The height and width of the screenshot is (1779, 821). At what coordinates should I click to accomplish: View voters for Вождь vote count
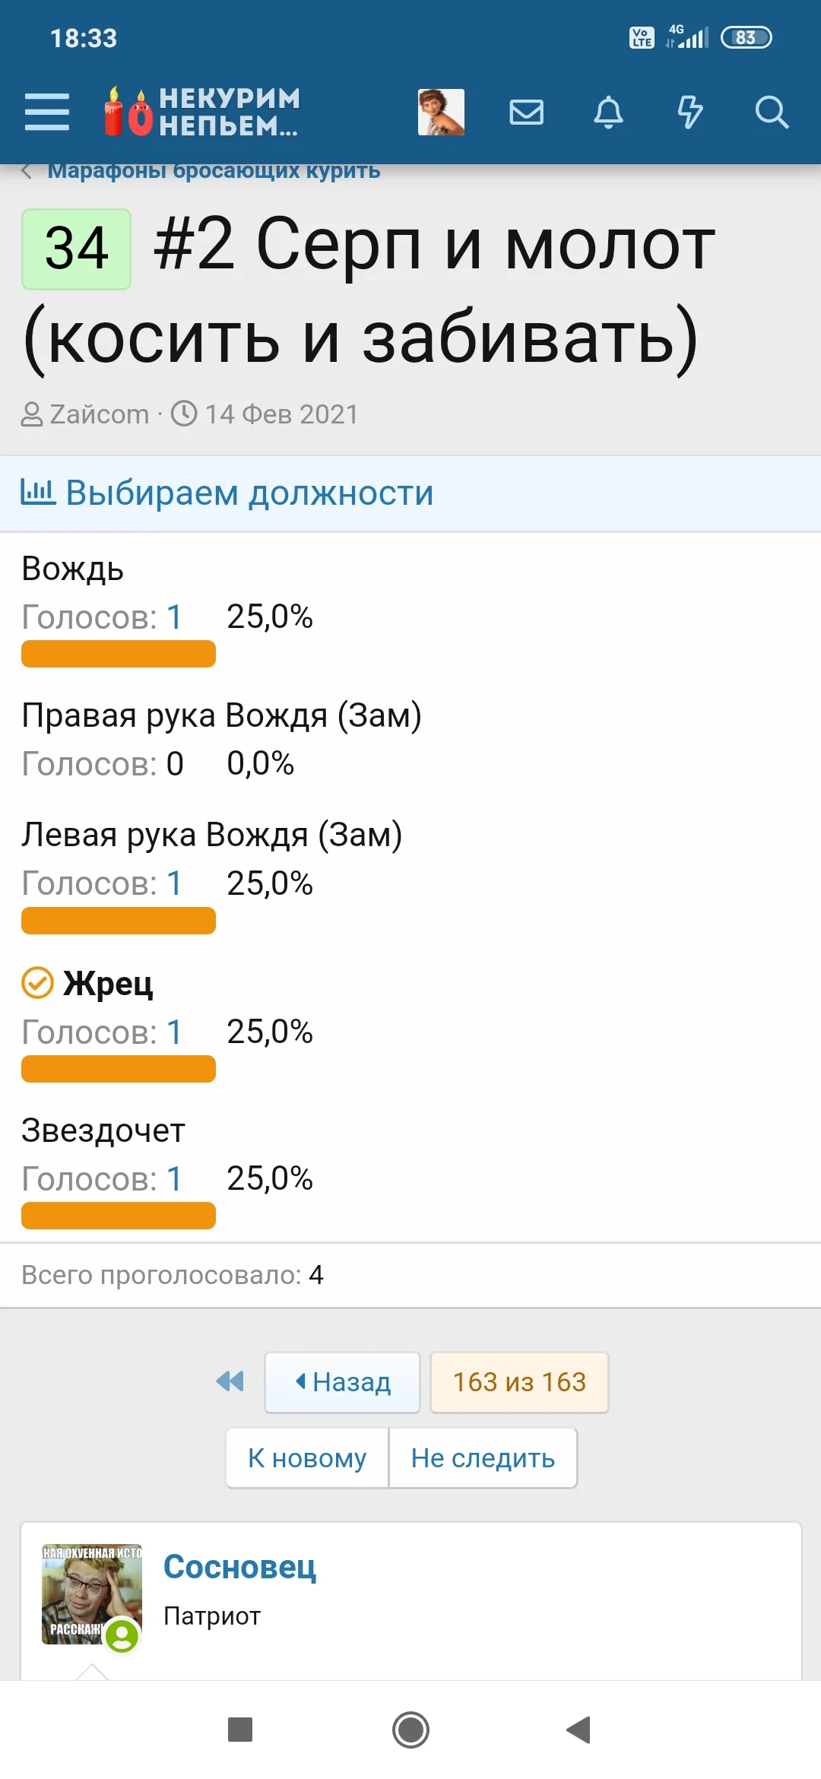coord(174,617)
